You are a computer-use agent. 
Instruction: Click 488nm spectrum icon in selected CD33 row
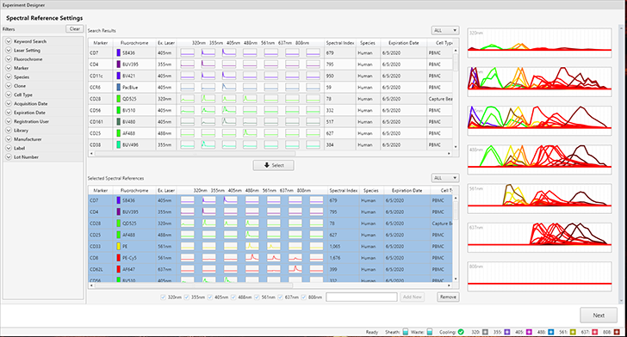[x=251, y=247]
